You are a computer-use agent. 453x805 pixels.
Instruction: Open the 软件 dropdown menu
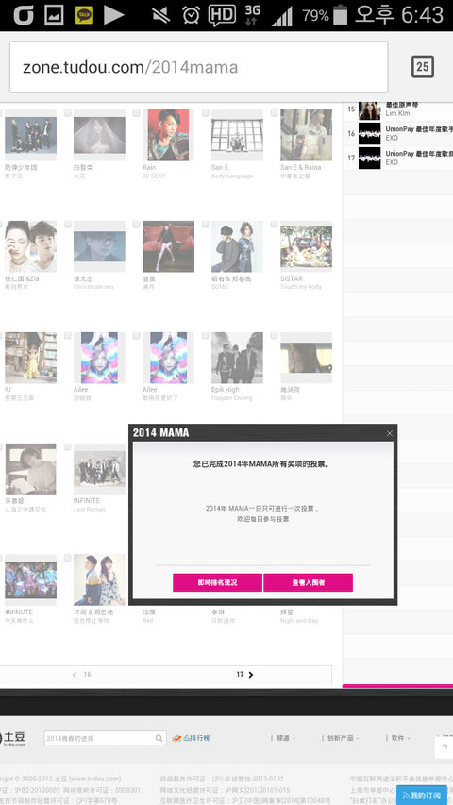pyautogui.click(x=400, y=738)
